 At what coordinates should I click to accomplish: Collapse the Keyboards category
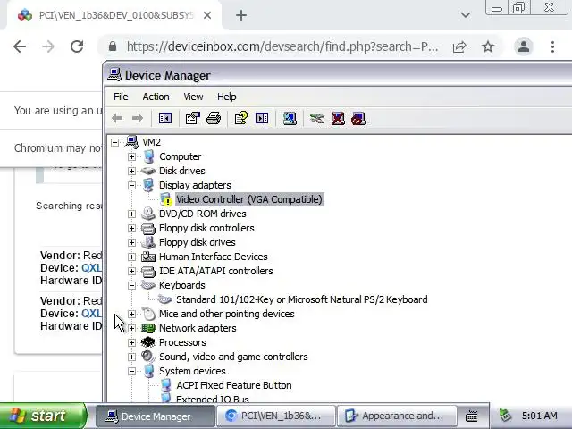(131, 285)
